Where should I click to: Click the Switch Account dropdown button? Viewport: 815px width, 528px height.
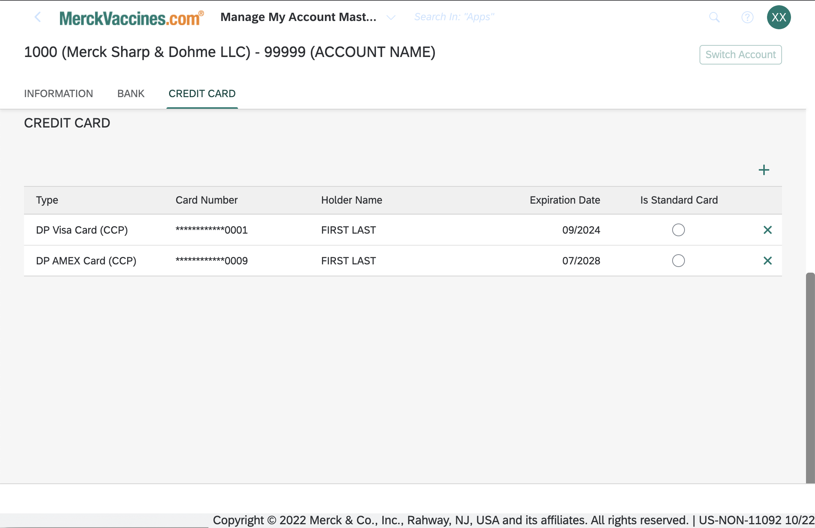click(x=741, y=54)
